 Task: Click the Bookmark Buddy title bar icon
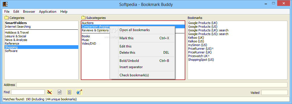click(x=5, y=4)
